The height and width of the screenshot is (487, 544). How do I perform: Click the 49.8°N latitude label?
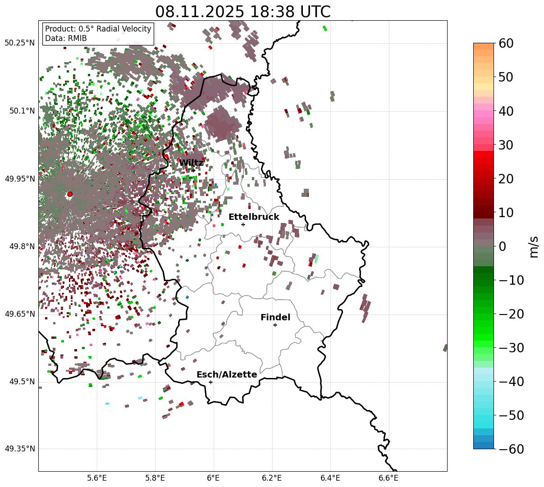pyautogui.click(x=22, y=246)
